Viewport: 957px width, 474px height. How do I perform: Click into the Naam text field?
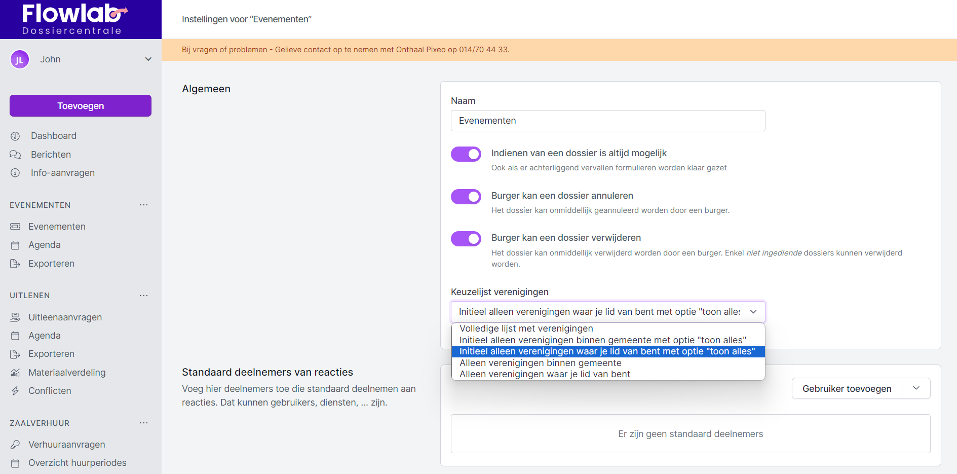tap(607, 121)
